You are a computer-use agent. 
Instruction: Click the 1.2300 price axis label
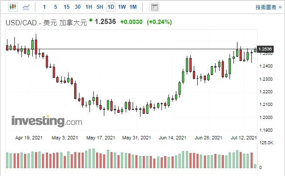click(266, 79)
